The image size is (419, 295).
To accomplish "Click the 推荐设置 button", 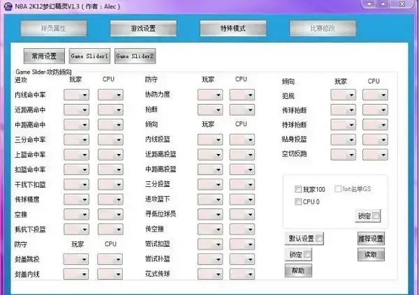I will coord(371,239).
